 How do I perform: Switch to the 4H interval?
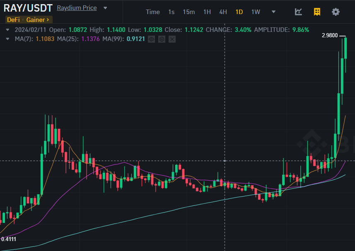point(223,12)
